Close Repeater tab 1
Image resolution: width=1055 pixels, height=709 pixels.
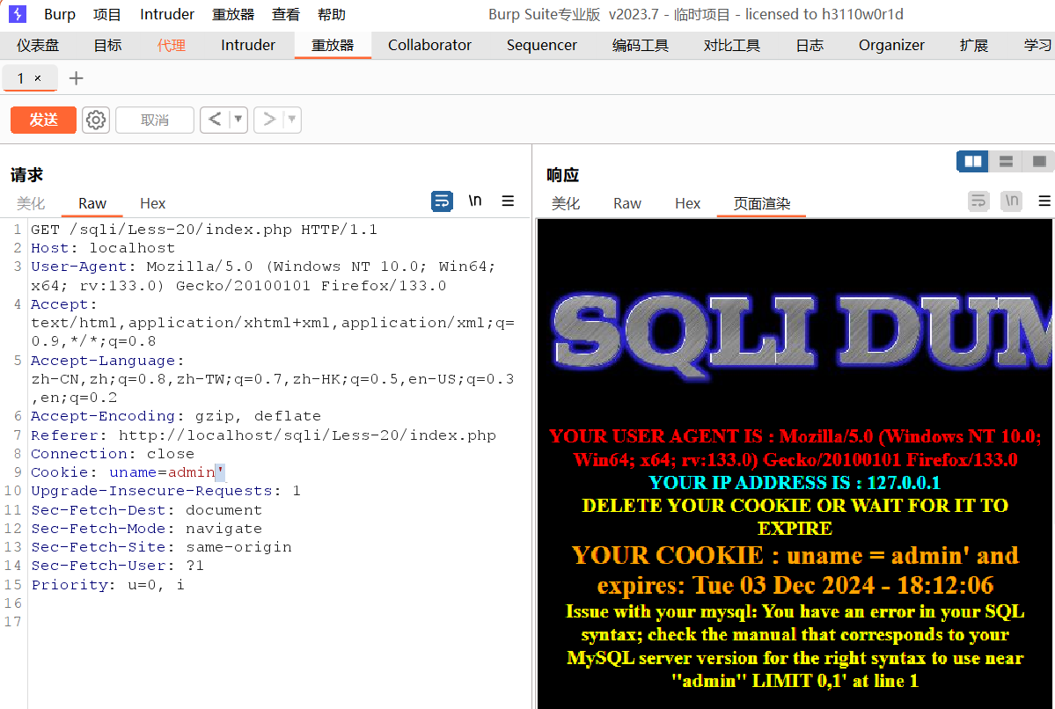point(38,78)
